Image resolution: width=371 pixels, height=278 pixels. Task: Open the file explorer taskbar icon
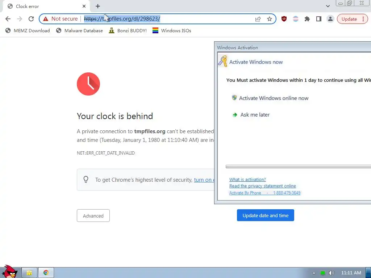tap(29, 273)
